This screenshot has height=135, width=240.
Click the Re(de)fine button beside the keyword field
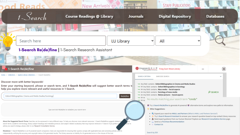click(125, 96)
